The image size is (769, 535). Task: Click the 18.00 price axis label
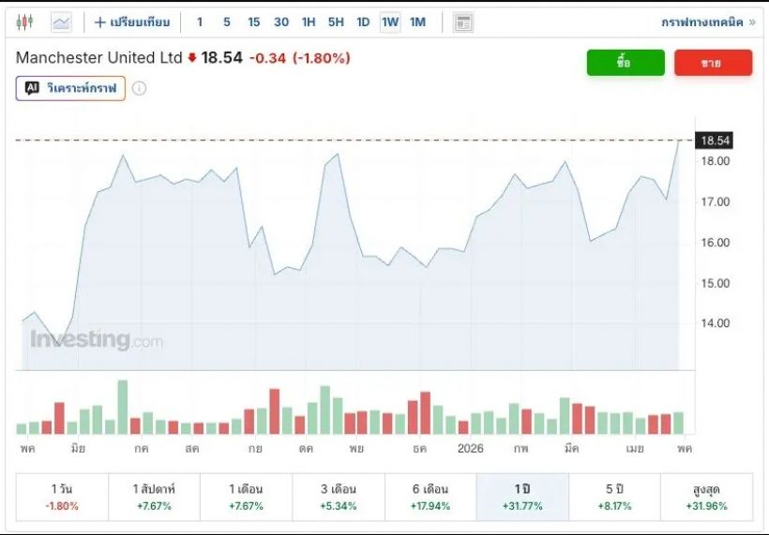(x=716, y=161)
